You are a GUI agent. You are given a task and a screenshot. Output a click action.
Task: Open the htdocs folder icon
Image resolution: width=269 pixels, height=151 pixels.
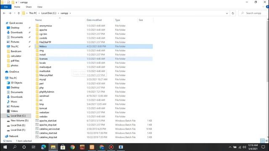point(37,46)
